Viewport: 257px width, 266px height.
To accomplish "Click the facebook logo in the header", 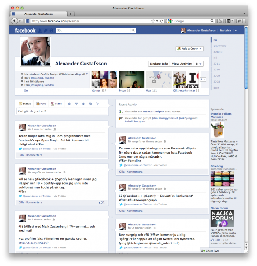I will [25, 30].
